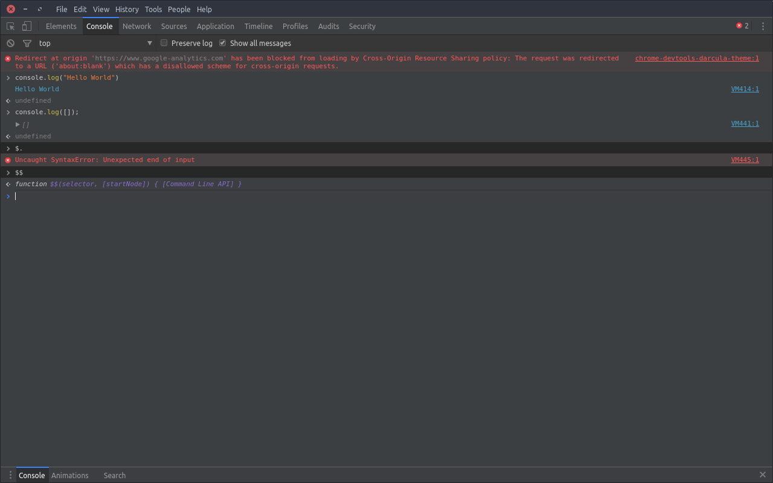Focus the console prompt input line
This screenshot has height=483, width=773.
tap(386, 196)
